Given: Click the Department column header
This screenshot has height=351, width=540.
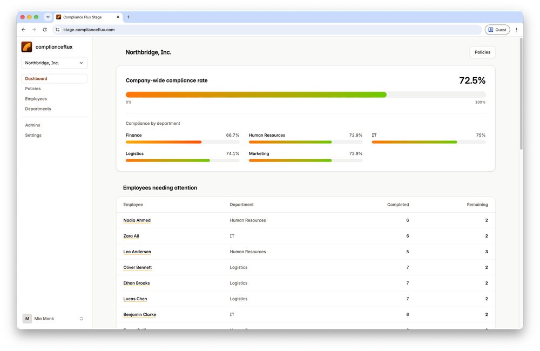Looking at the screenshot, I should pyautogui.click(x=241, y=205).
